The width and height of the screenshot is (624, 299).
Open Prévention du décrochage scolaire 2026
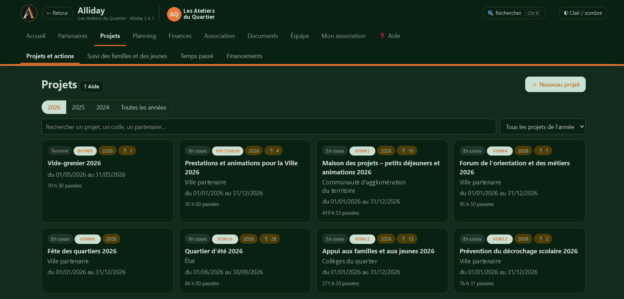(x=519, y=260)
